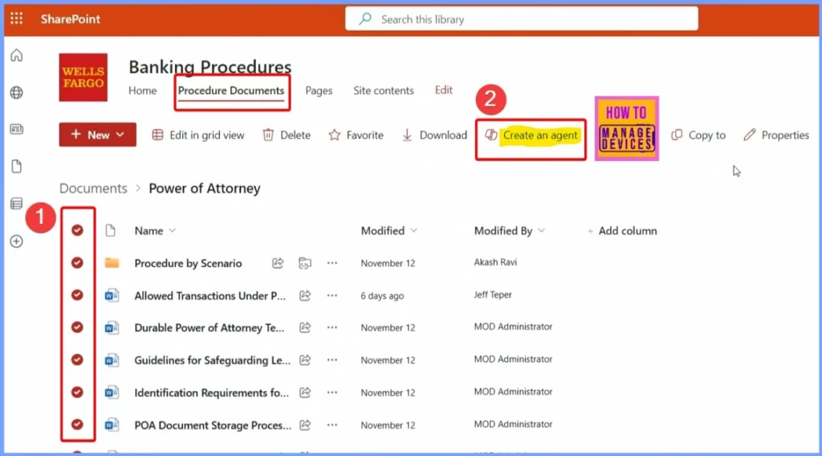Open more actions for Allowed Transactions document
Screen dimensions: 822x456
[x=332, y=295]
